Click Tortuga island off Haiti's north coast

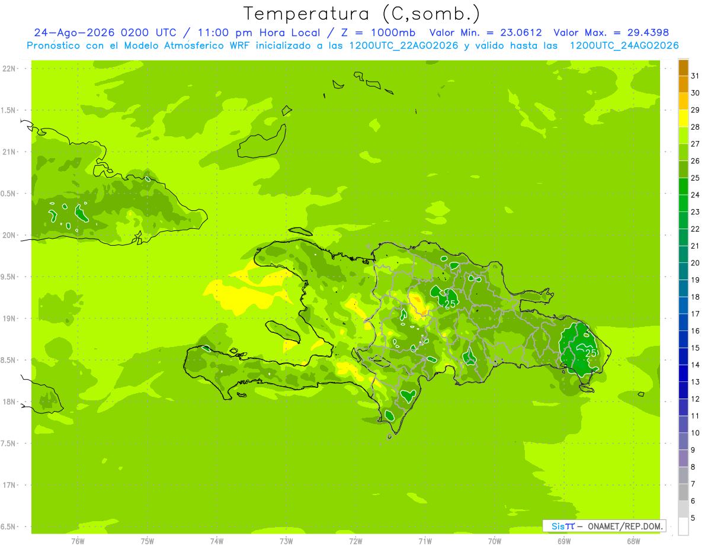coord(300,232)
